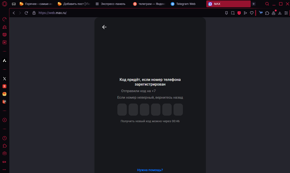Add page to bookmarks with heart icon
290x173 pixels.
click(252, 13)
